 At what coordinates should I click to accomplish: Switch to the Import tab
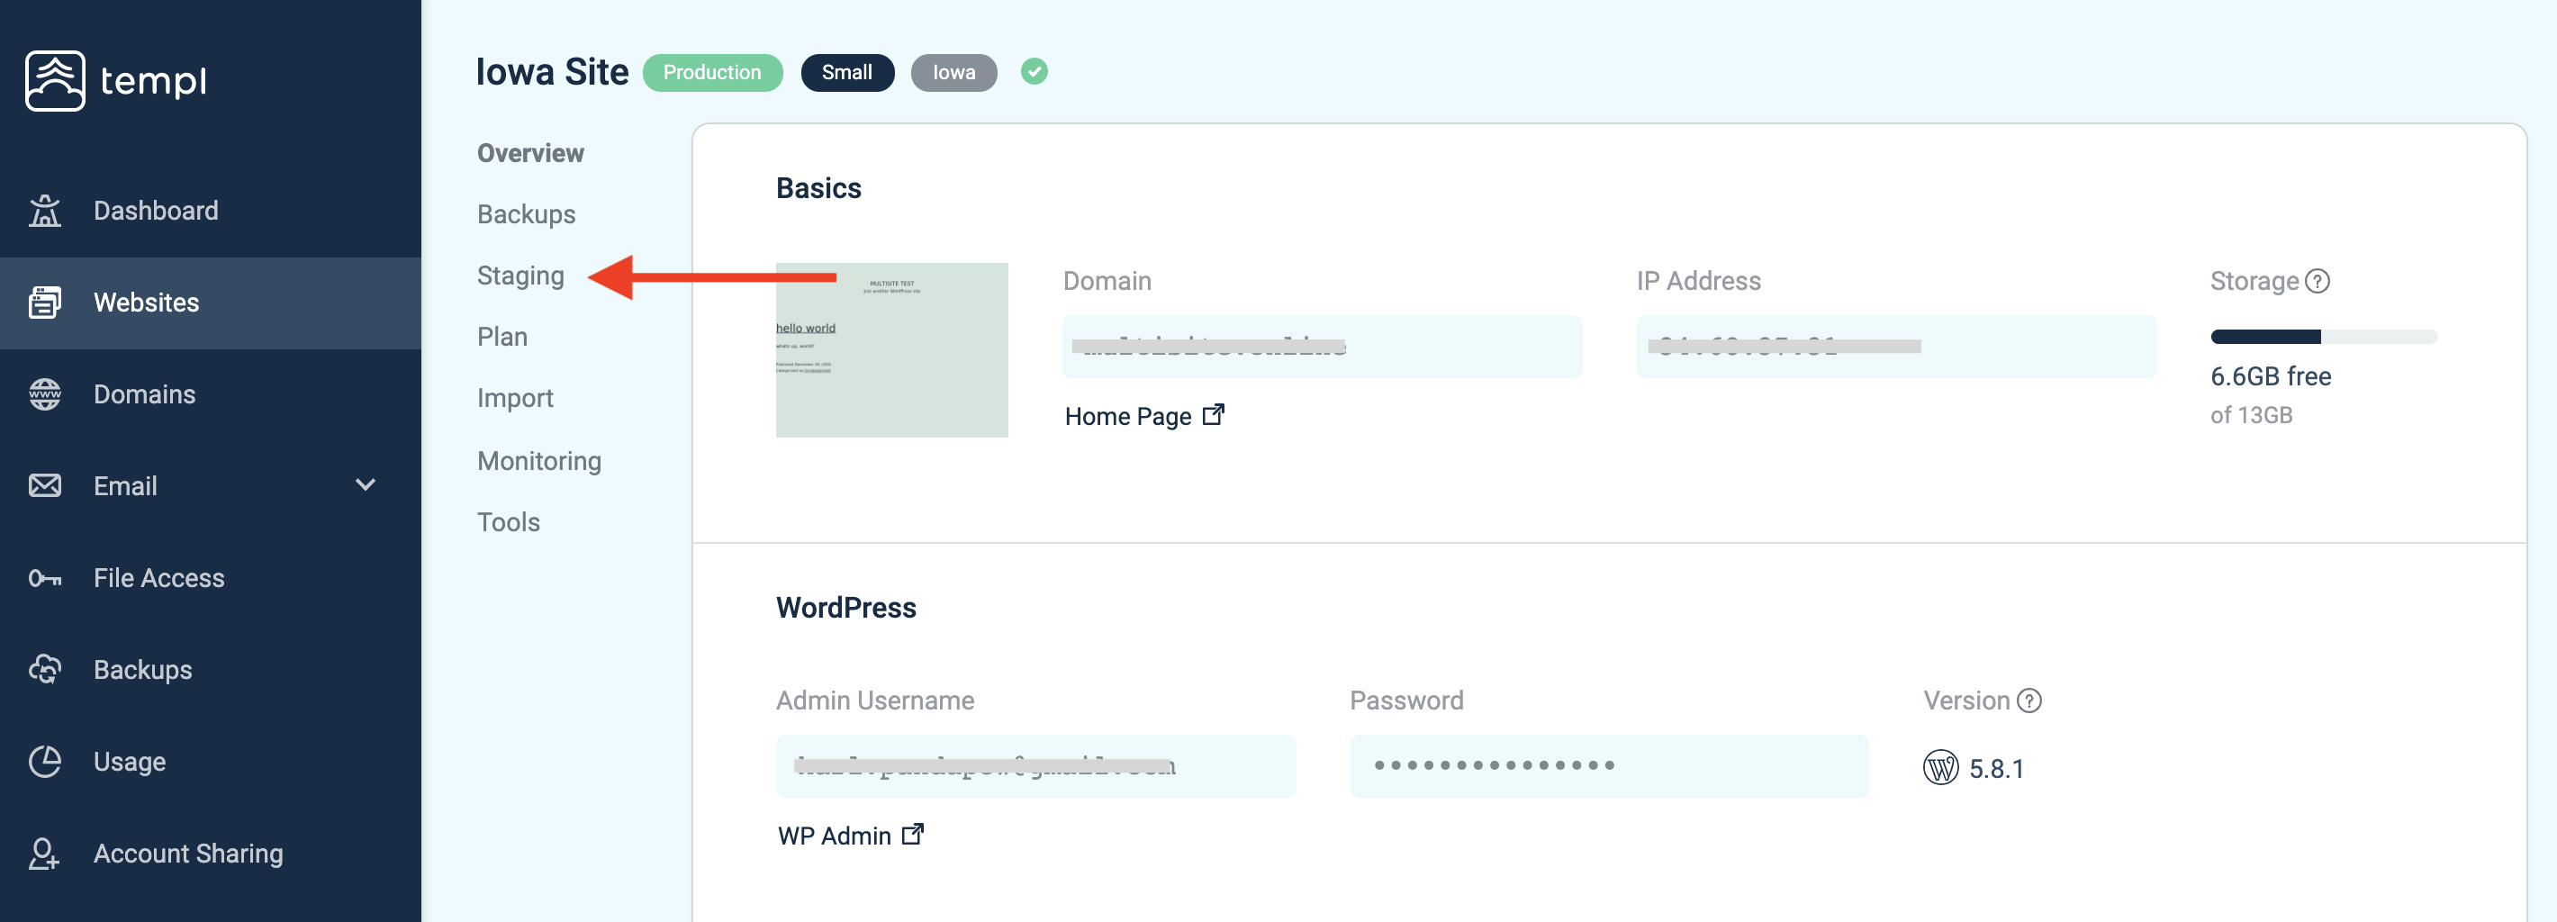515,398
